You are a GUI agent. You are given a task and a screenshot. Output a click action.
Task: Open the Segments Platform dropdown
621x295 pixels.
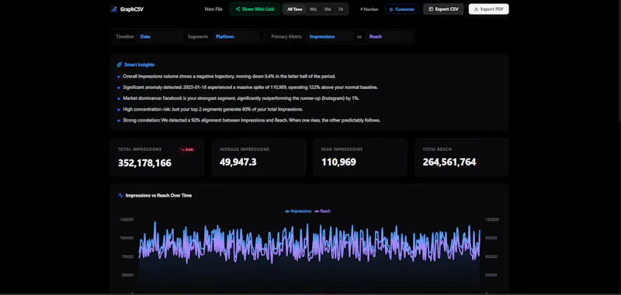click(236, 36)
